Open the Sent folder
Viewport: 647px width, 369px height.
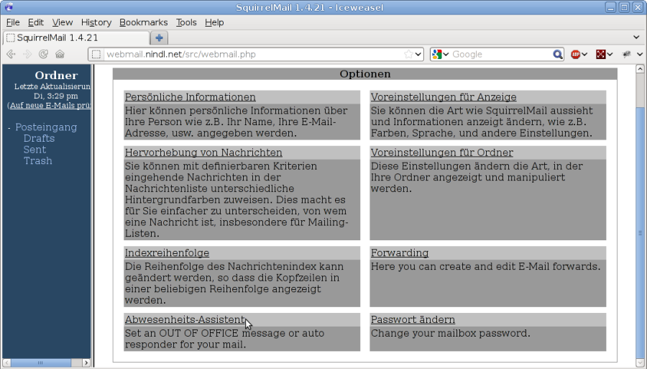(35, 150)
